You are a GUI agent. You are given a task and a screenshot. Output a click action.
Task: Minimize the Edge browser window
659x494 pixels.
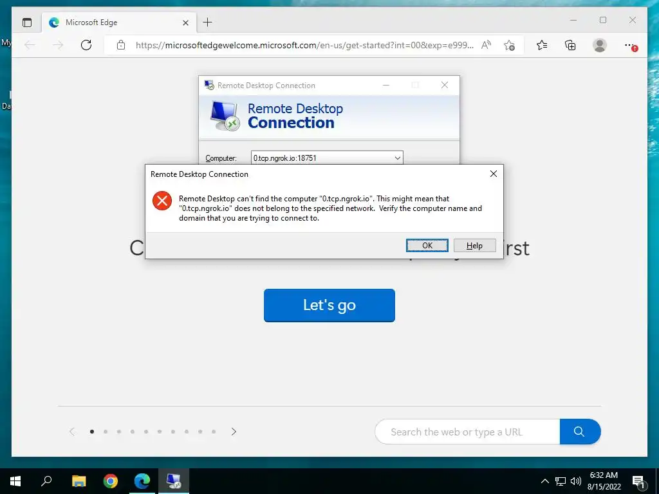[573, 20]
